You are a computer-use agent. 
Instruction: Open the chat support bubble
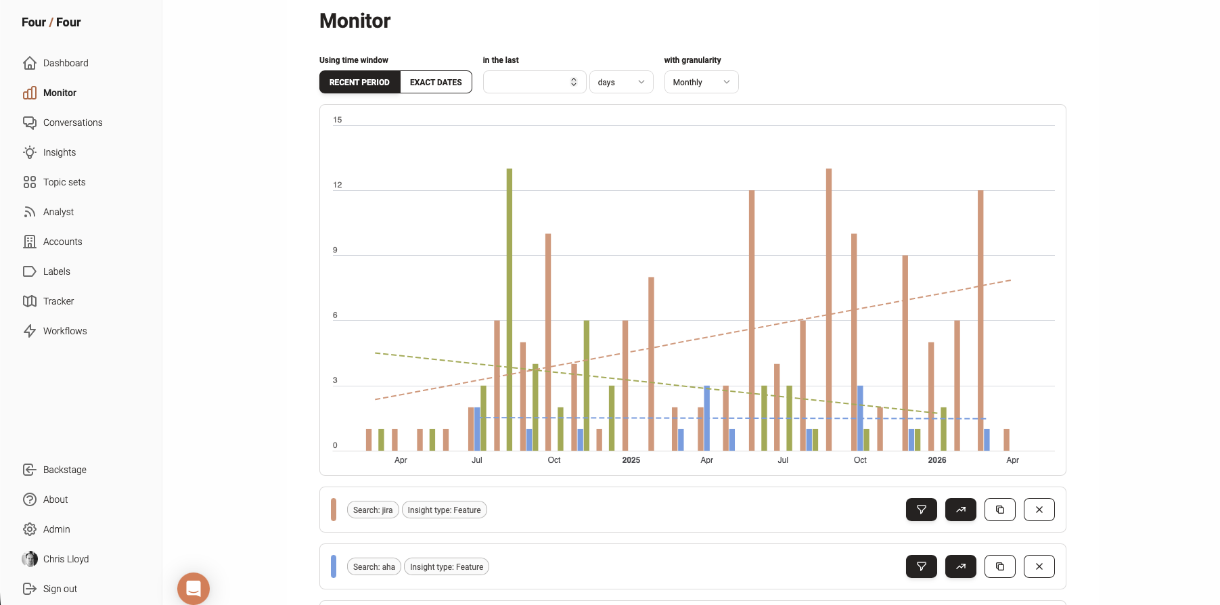[194, 588]
